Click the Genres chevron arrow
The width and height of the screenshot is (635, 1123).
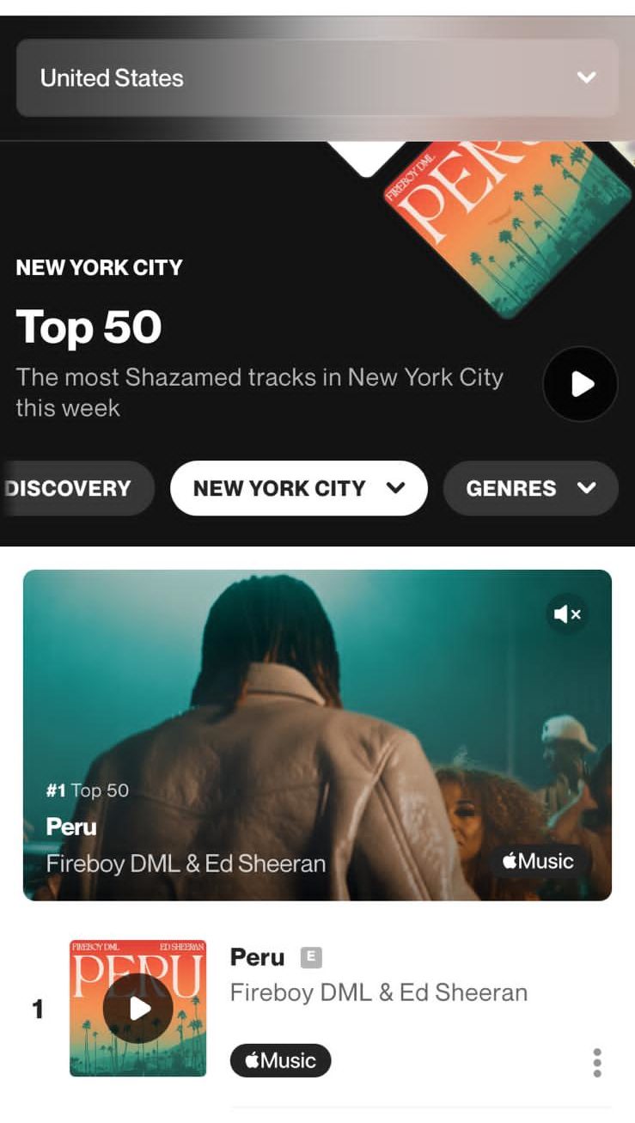[x=587, y=488]
